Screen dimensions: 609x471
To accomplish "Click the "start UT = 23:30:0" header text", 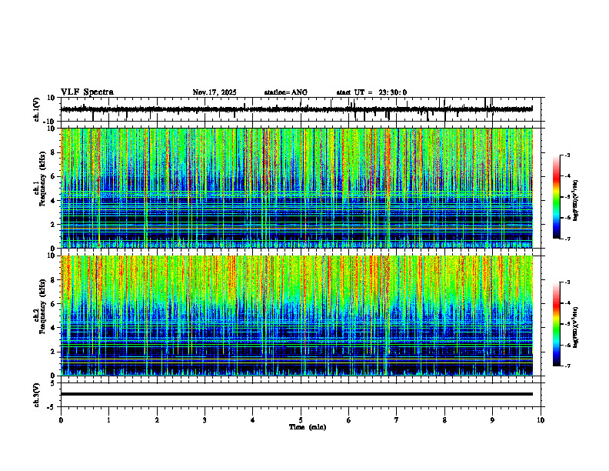I will 371,92.
